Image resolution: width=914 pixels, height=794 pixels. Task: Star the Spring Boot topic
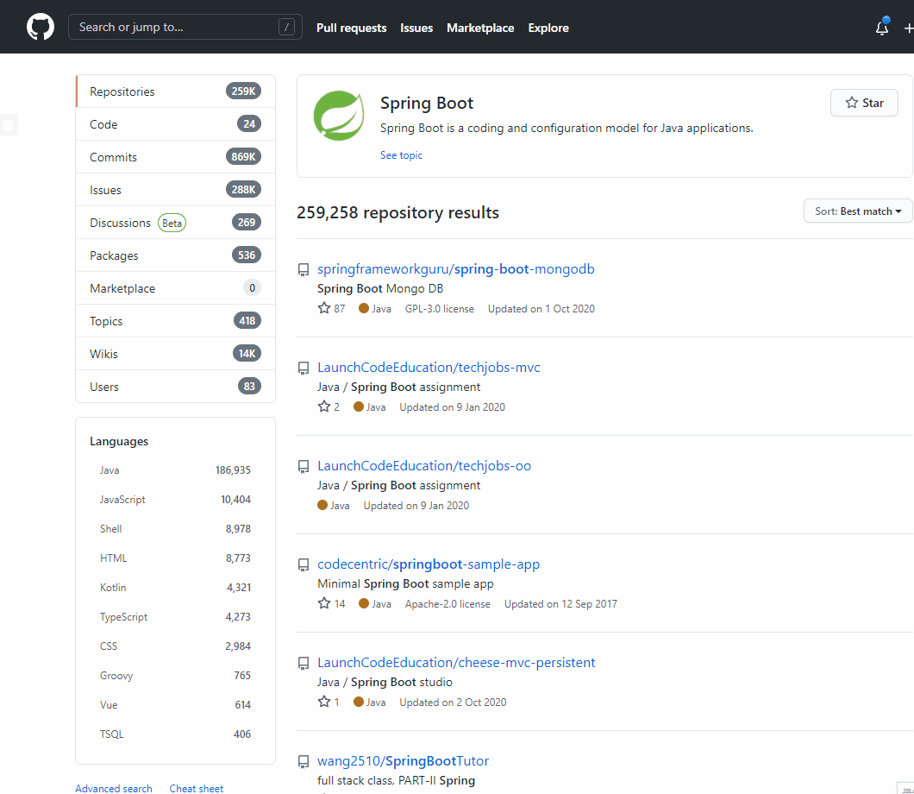tap(864, 103)
